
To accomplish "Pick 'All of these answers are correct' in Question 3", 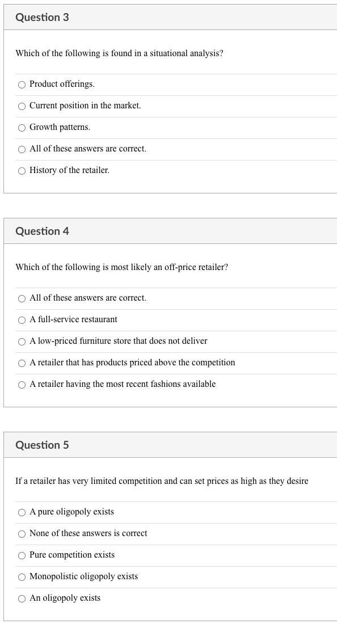I will tap(22, 149).
